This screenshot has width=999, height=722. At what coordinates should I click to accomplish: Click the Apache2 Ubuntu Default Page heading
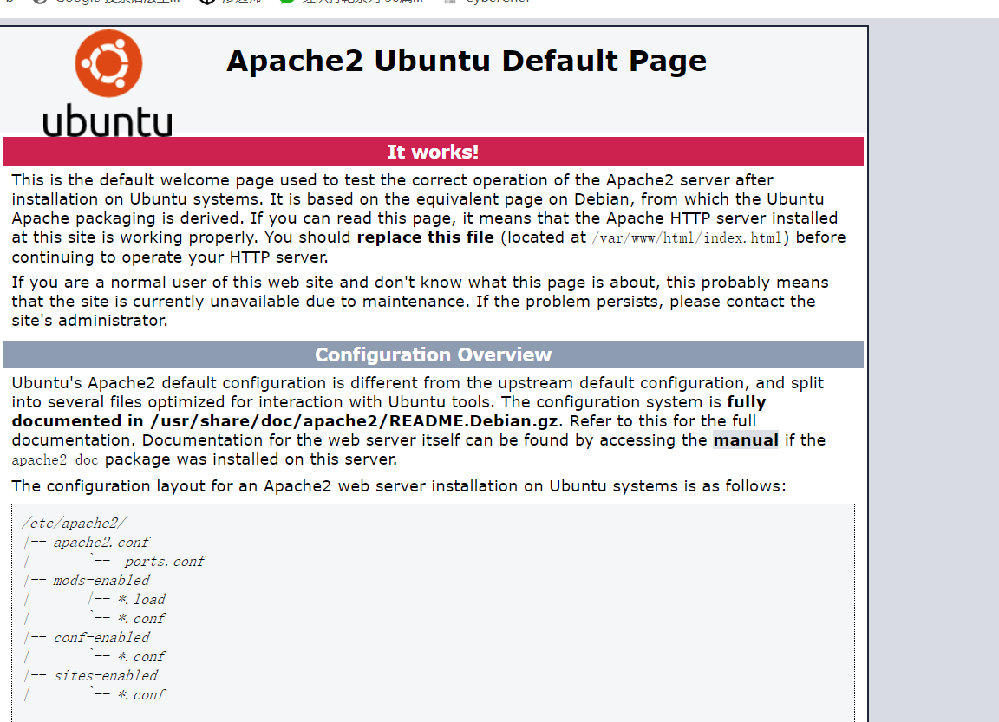(467, 62)
